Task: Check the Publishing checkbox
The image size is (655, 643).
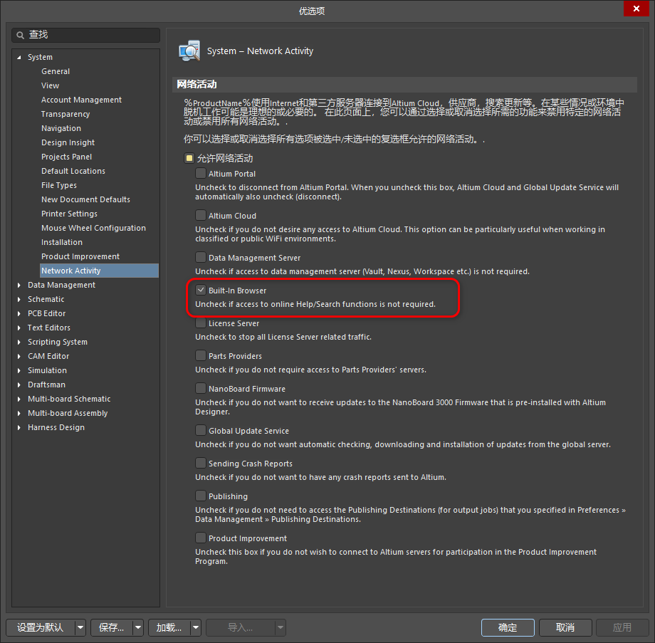Action: [x=201, y=496]
